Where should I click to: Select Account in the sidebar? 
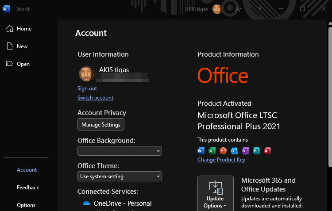click(x=27, y=170)
